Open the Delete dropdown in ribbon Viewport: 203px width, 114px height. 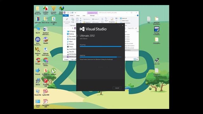pyautogui.click(x=95, y=19)
